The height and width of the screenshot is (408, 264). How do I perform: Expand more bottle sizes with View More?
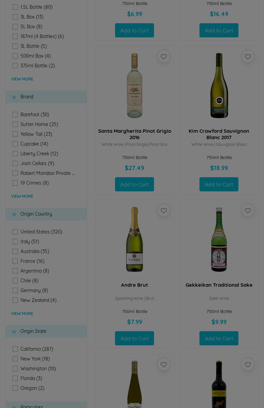pyautogui.click(x=22, y=79)
